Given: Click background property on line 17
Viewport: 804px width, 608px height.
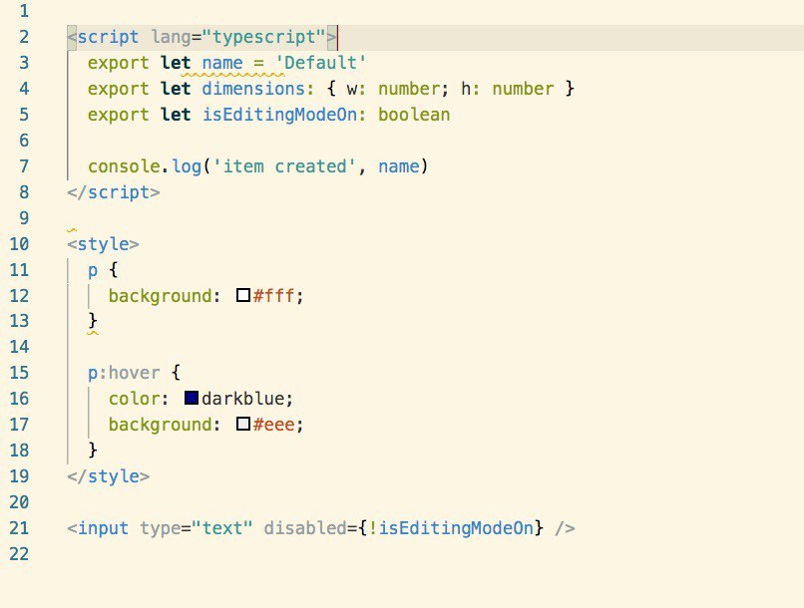Looking at the screenshot, I should click(160, 425).
